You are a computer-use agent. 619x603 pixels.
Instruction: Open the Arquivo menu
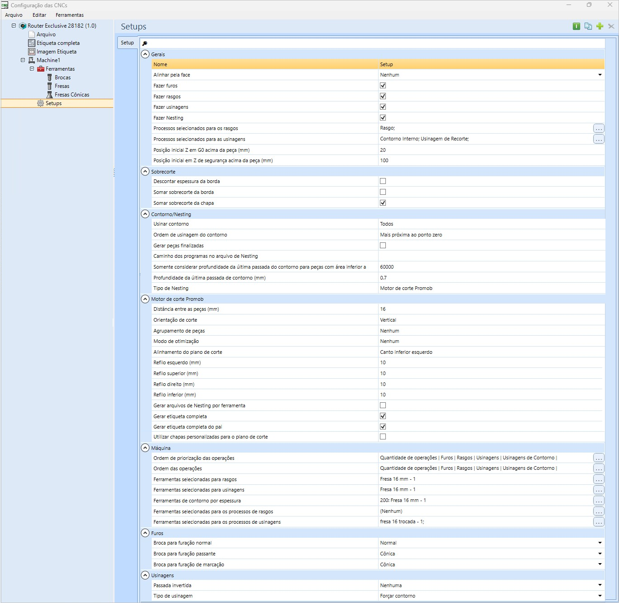click(14, 15)
